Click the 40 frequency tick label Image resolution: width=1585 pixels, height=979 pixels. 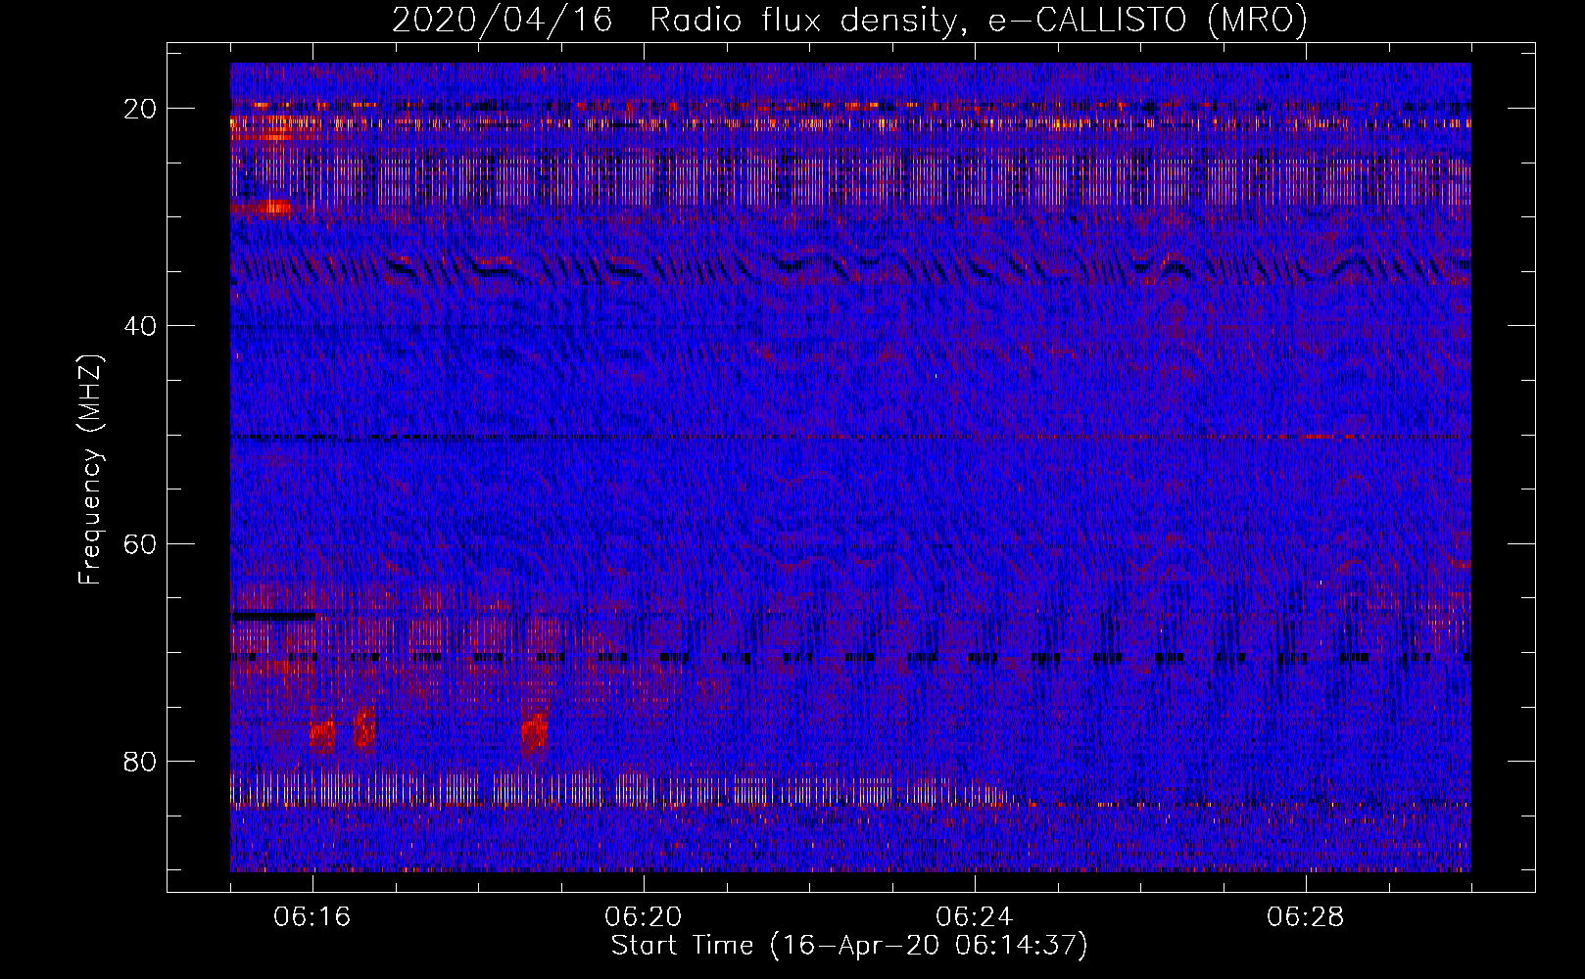140,326
